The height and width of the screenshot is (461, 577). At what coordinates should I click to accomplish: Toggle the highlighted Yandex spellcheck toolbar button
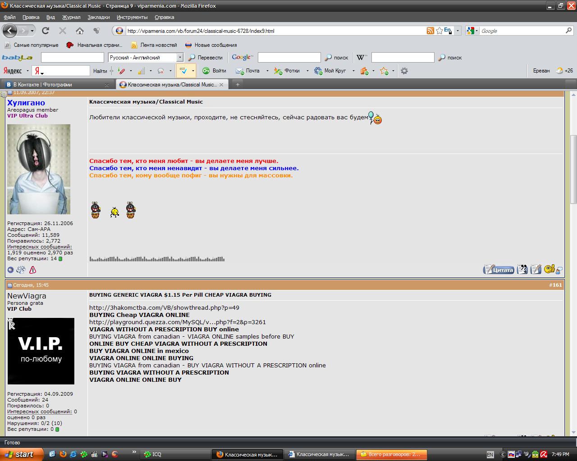point(183,71)
